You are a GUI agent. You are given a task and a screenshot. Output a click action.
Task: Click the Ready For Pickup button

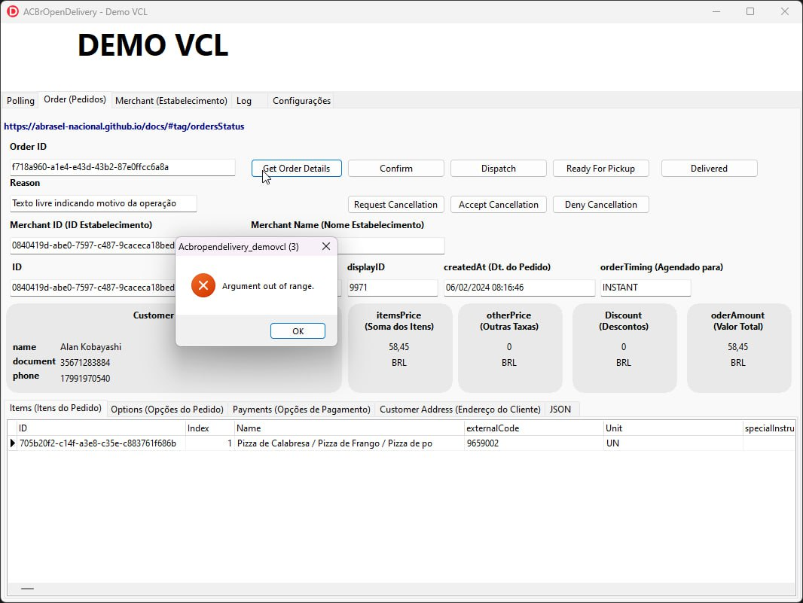pos(600,169)
